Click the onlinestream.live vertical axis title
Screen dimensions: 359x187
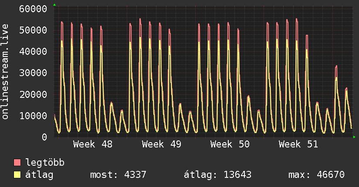(5, 72)
